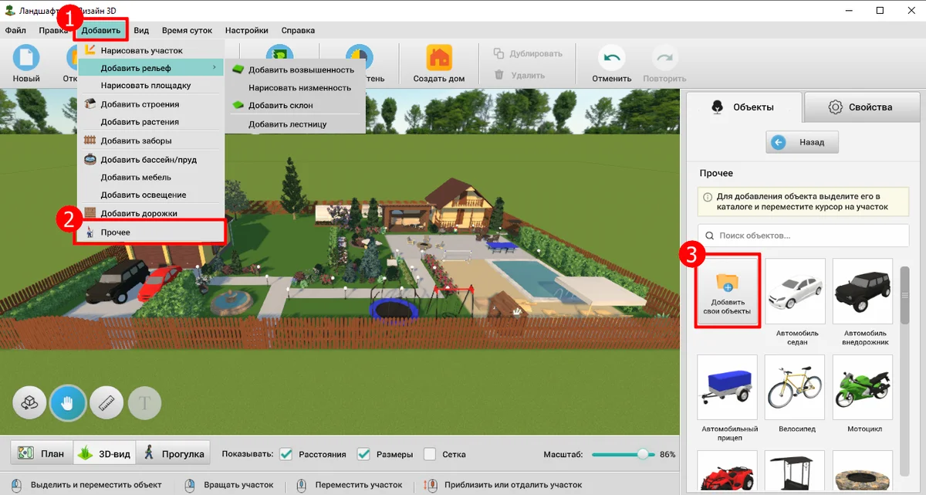The image size is (926, 495).
Task: Click the Дублировать toolbar icon
Action: click(499, 54)
